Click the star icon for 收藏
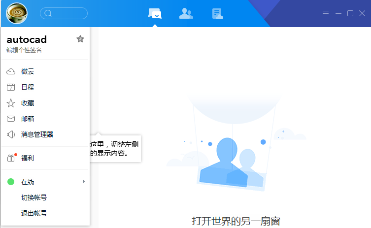The image size is (371, 228). (11, 103)
